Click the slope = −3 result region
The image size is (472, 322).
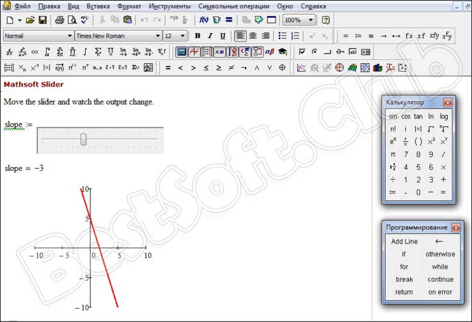coord(24,168)
